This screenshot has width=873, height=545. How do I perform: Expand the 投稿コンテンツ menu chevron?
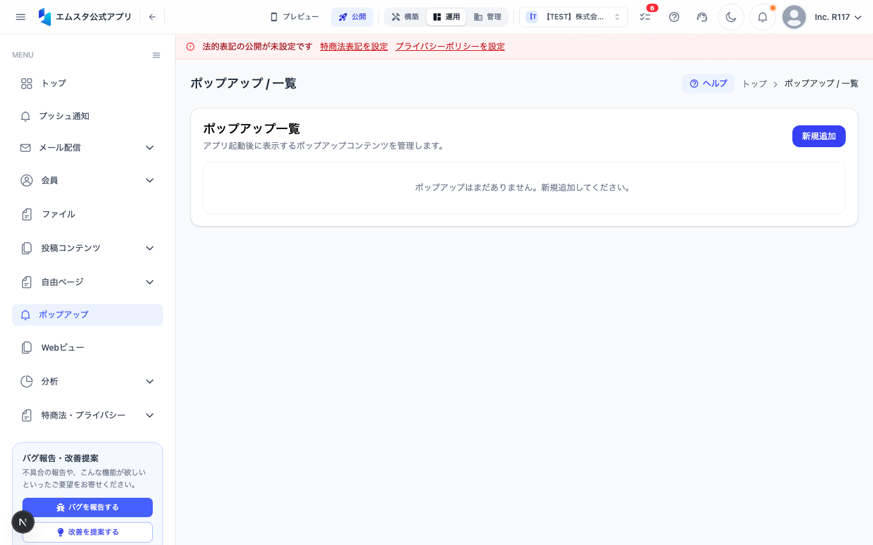150,248
